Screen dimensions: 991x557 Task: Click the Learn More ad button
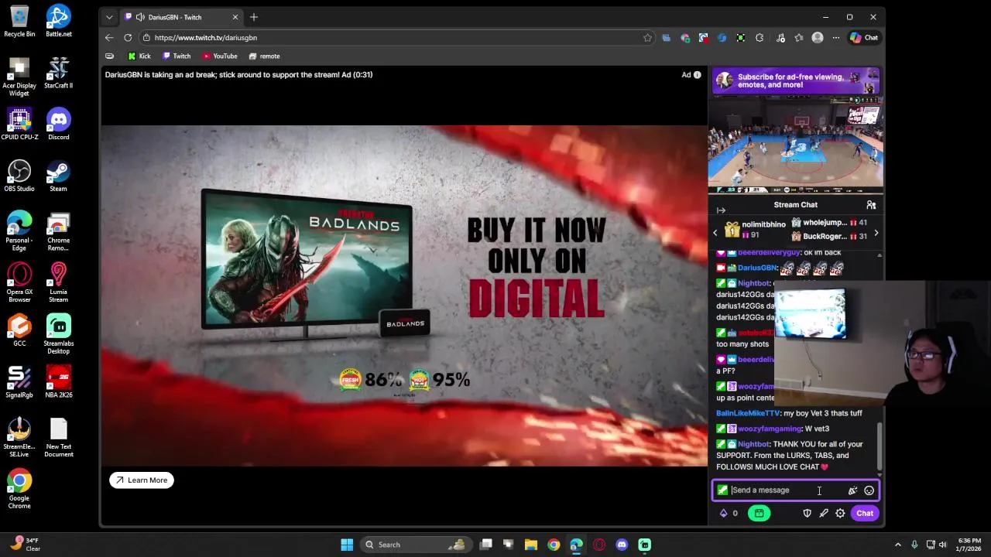tap(142, 480)
